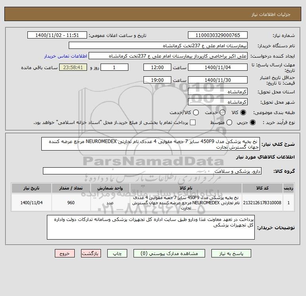The image size is (306, 296).
Task: Click the need date cell 1400/11/04 in table
Action: tap(31, 203)
